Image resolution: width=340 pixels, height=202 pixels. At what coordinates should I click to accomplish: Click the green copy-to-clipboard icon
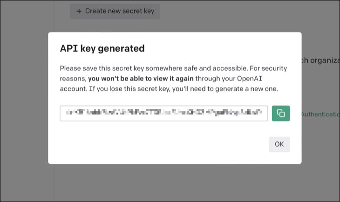[x=281, y=113]
